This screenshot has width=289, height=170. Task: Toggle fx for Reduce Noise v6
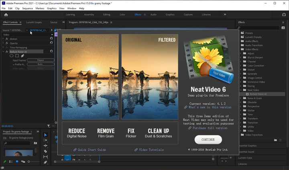point(7,52)
